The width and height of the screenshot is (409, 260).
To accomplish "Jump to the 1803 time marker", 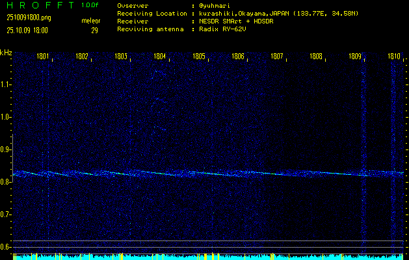I will point(121,57).
